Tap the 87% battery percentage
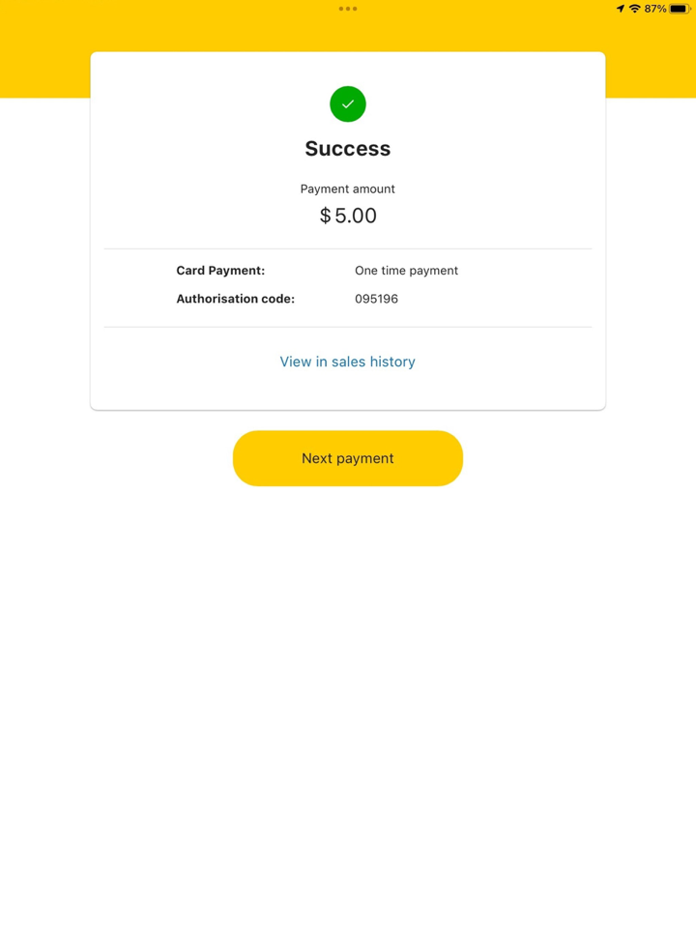The width and height of the screenshot is (696, 928). (655, 9)
